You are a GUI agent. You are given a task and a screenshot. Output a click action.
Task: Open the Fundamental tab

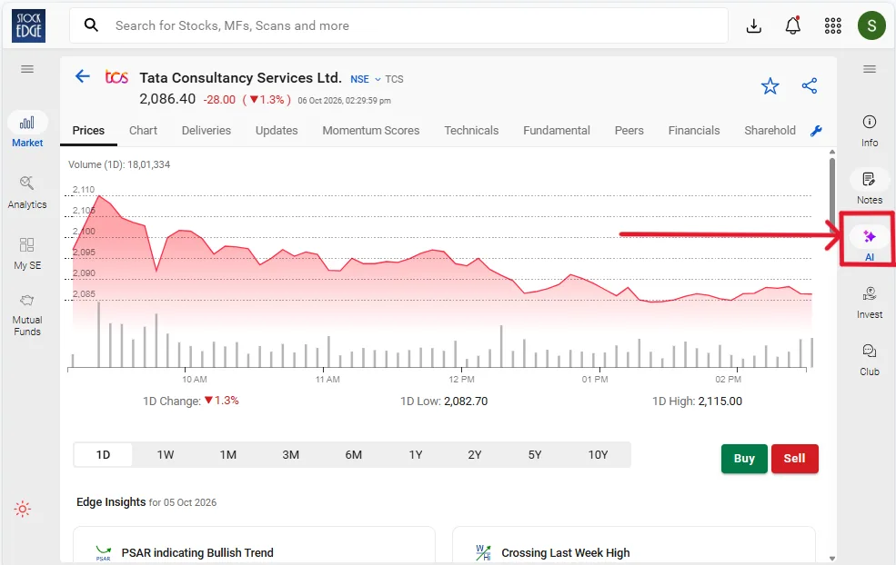[x=557, y=131]
